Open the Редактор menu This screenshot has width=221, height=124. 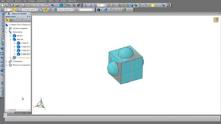coord(10,1)
